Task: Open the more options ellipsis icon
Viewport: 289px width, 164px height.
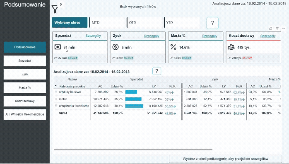Action: point(284,29)
